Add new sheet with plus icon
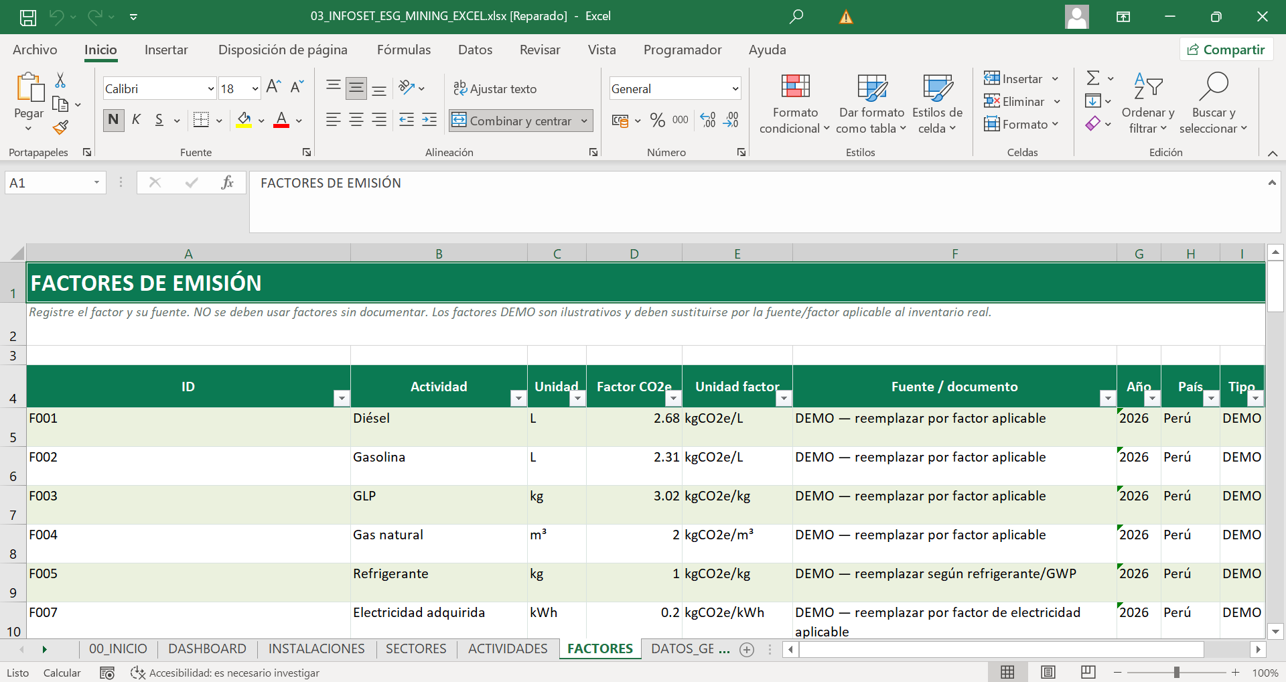Image resolution: width=1286 pixels, height=682 pixels. click(747, 649)
